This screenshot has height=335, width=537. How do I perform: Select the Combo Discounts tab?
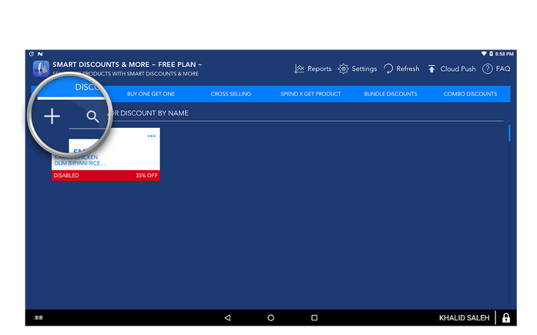tap(471, 94)
